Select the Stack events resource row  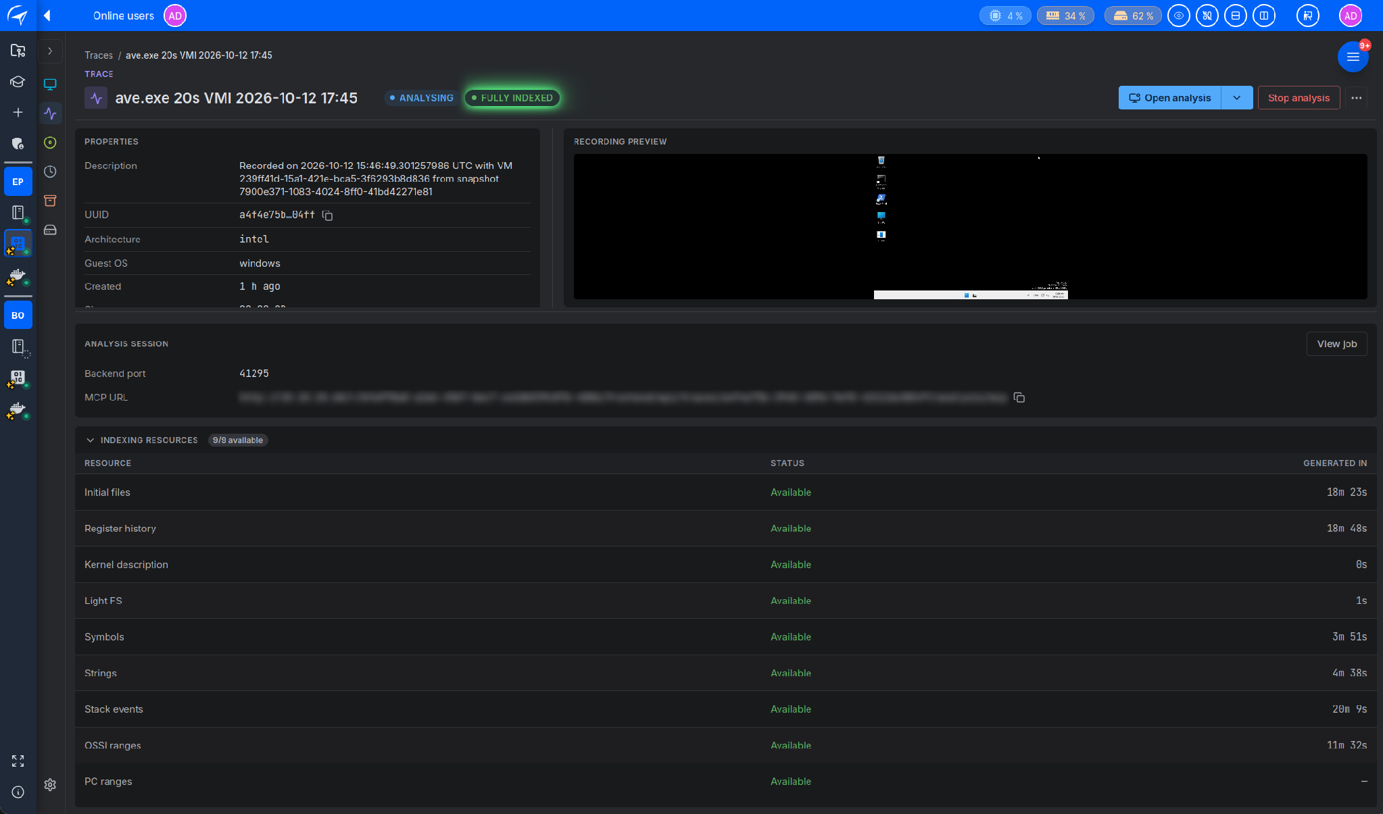click(x=725, y=709)
